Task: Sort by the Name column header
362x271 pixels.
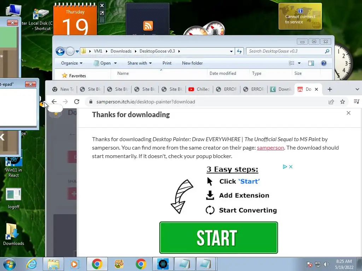Action: click(123, 73)
